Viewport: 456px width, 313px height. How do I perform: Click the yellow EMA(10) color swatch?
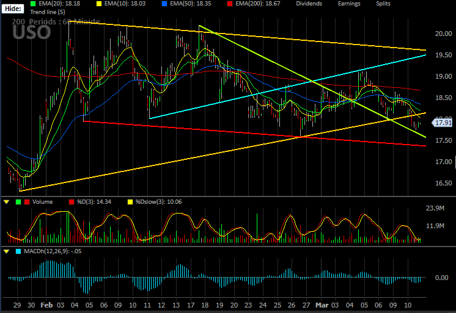[99, 4]
